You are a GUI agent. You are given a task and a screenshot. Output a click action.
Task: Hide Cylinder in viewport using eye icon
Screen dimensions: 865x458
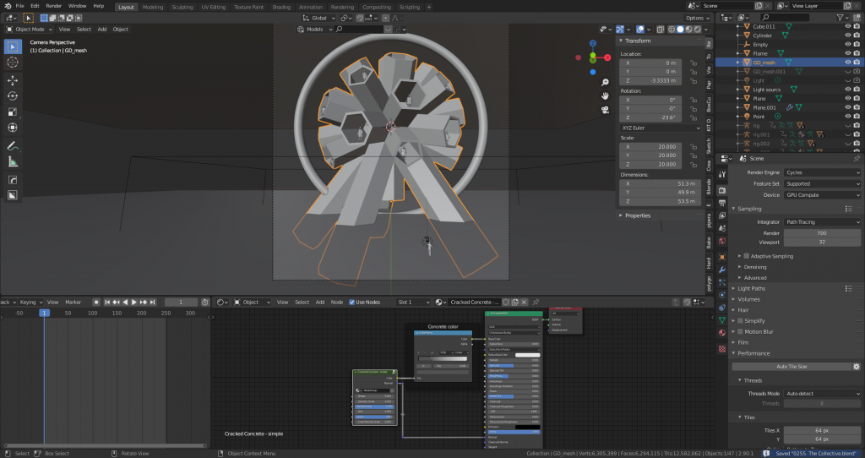pyautogui.click(x=848, y=35)
